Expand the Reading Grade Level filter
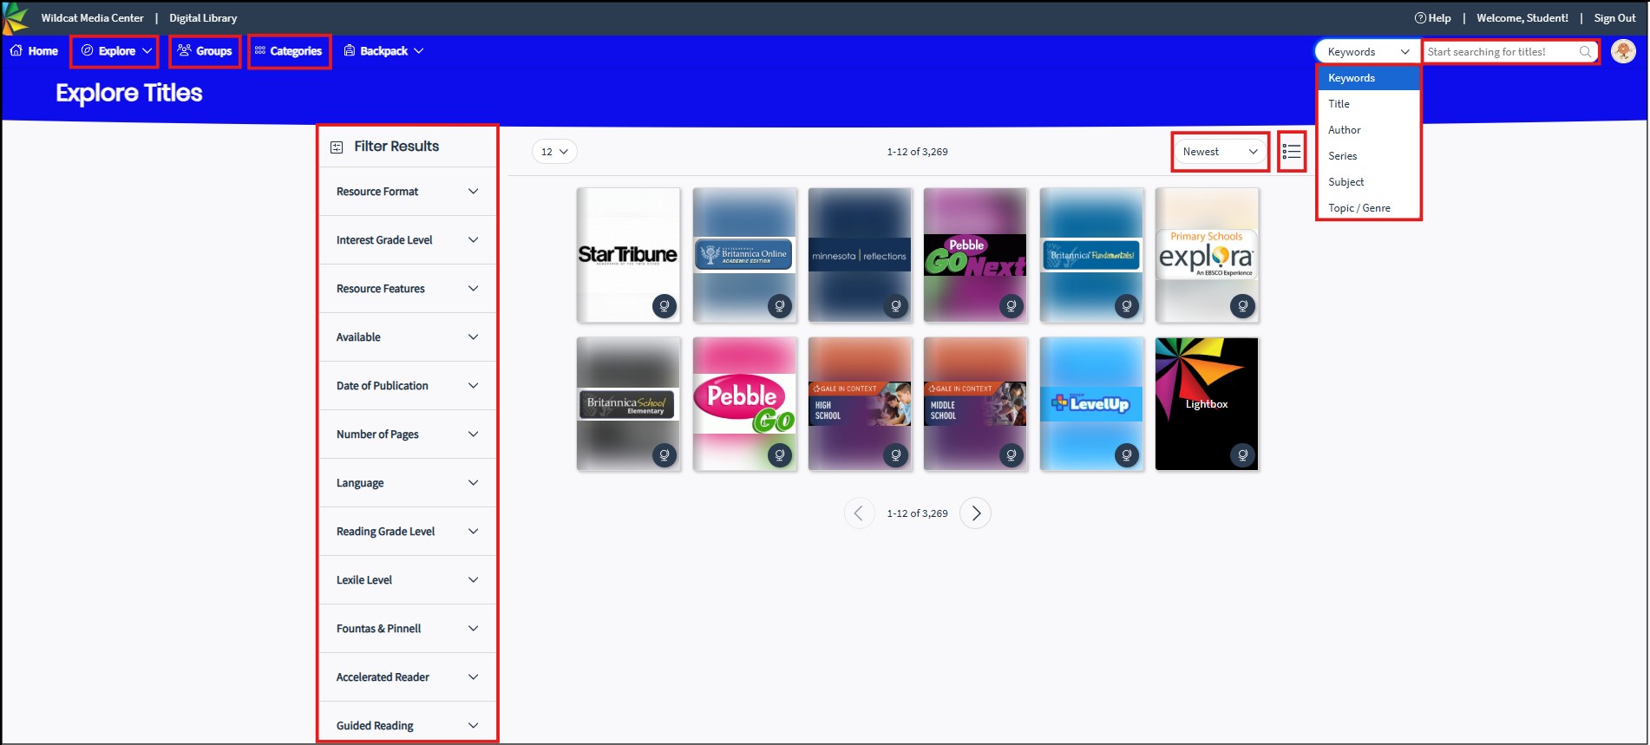The width and height of the screenshot is (1650, 745). [407, 531]
